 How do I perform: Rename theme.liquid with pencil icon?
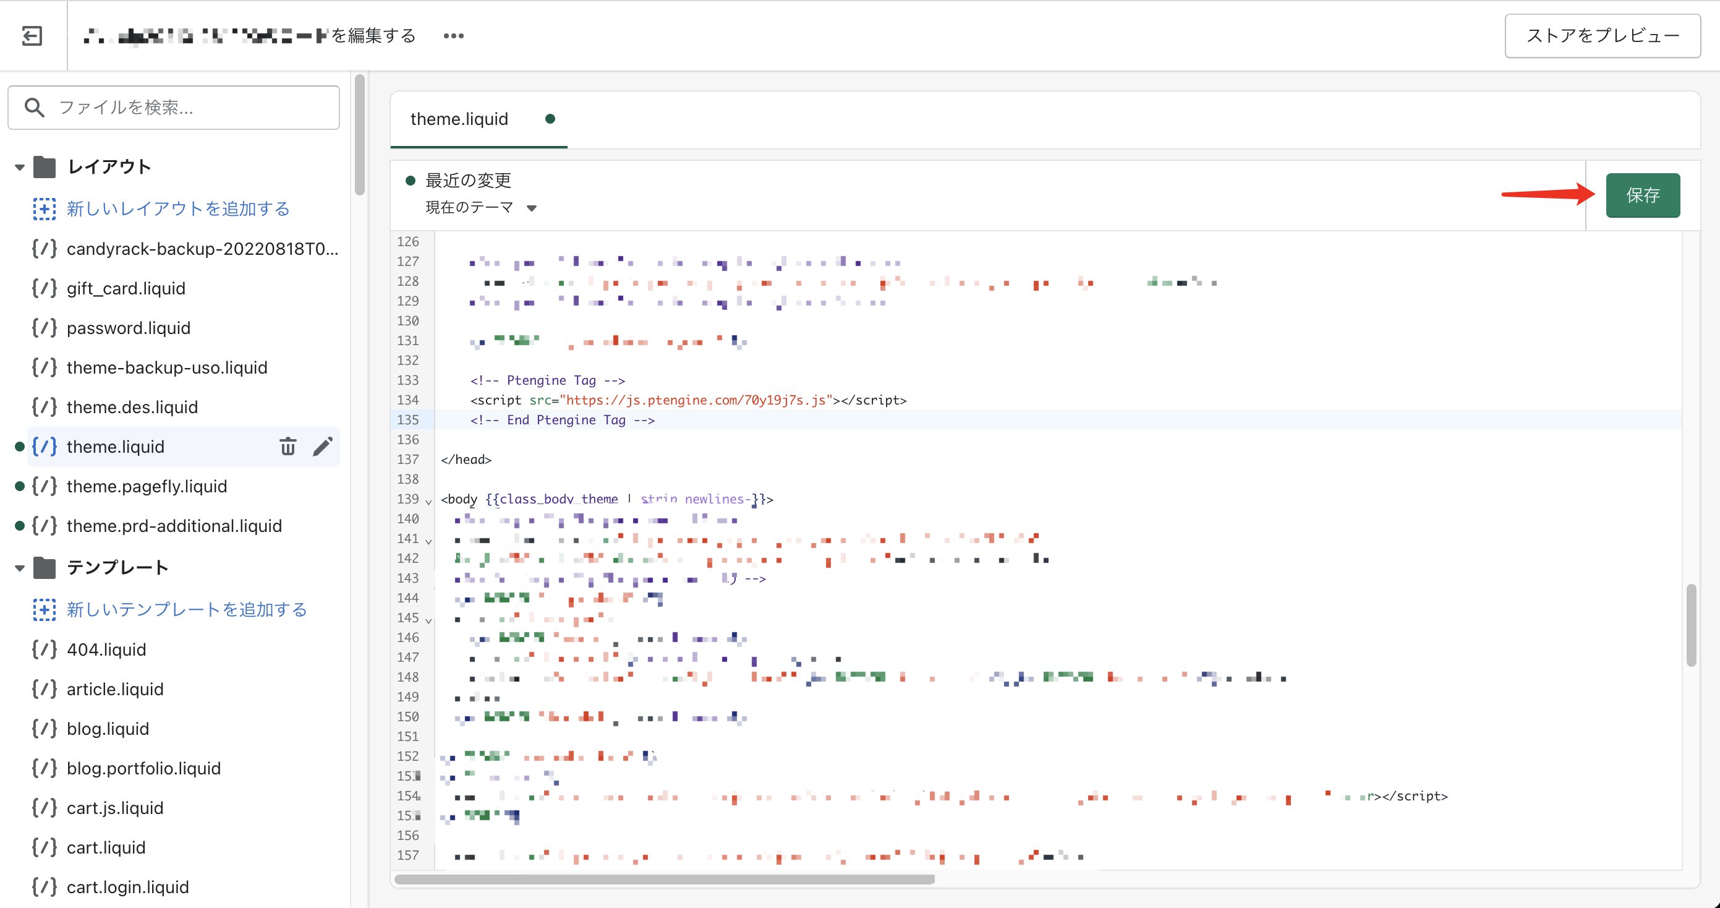pyautogui.click(x=323, y=447)
